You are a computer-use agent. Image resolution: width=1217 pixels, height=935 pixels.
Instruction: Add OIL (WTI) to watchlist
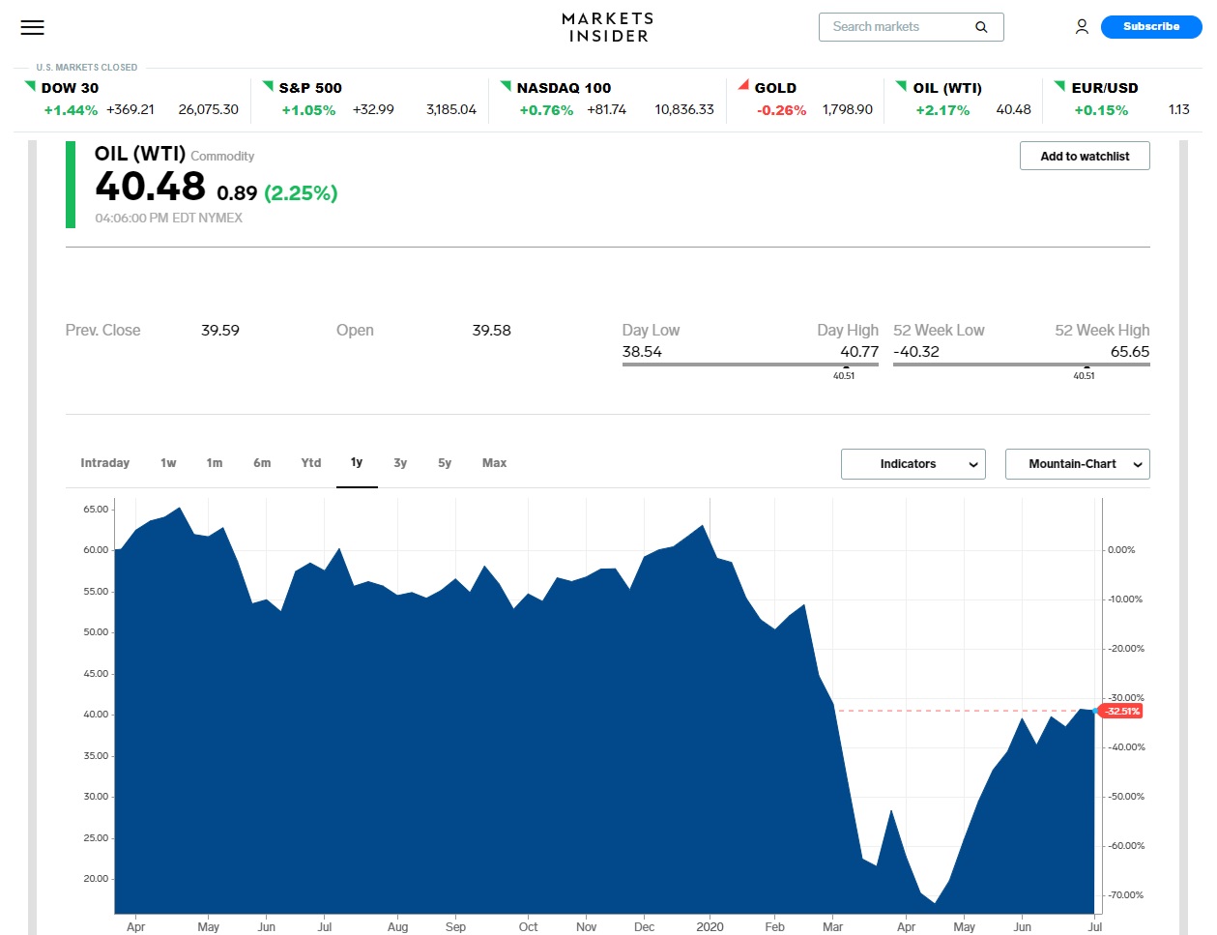coord(1085,156)
